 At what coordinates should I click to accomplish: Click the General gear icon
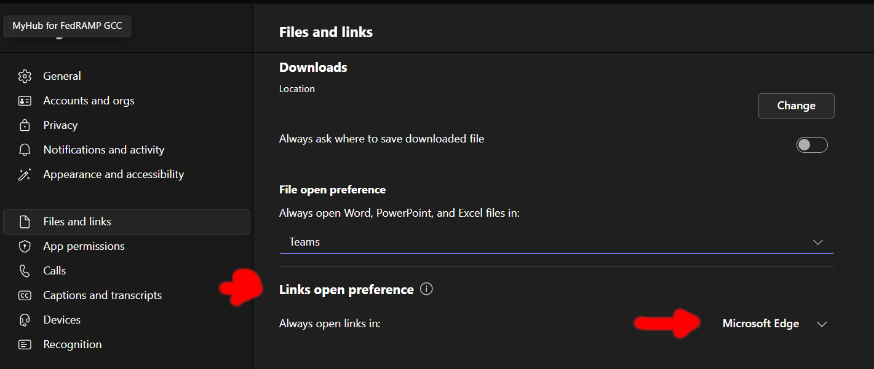25,76
